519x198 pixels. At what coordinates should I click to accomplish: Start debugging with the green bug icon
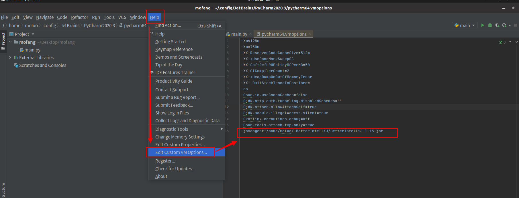coord(490,25)
